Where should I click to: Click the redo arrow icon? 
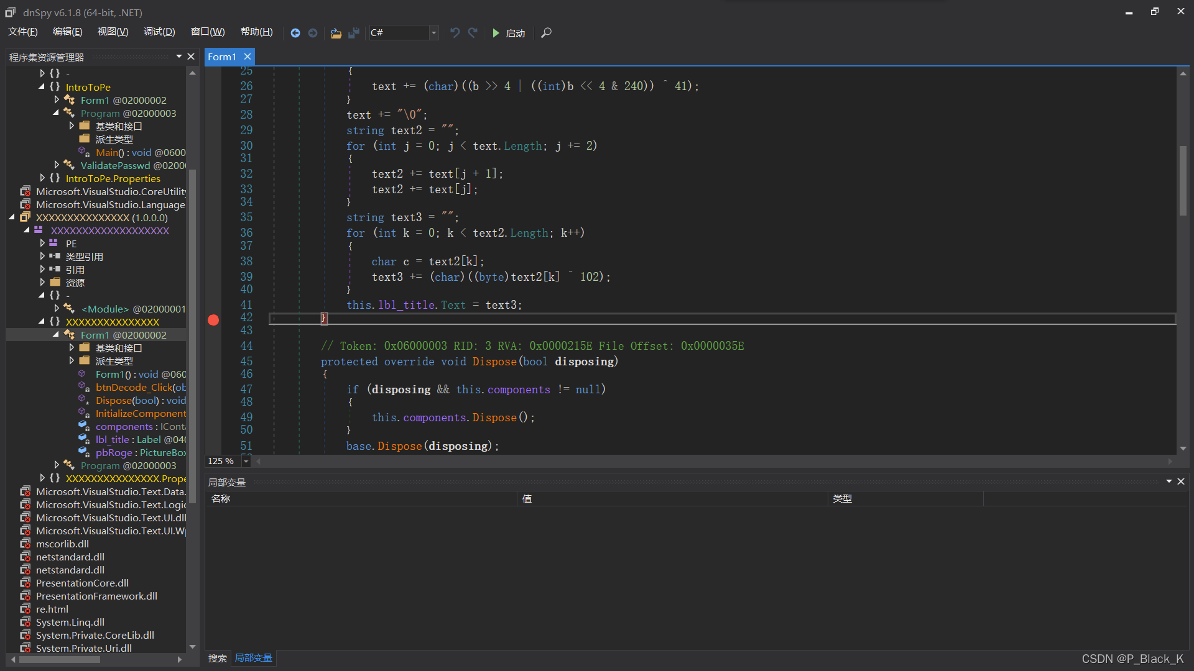pyautogui.click(x=473, y=33)
